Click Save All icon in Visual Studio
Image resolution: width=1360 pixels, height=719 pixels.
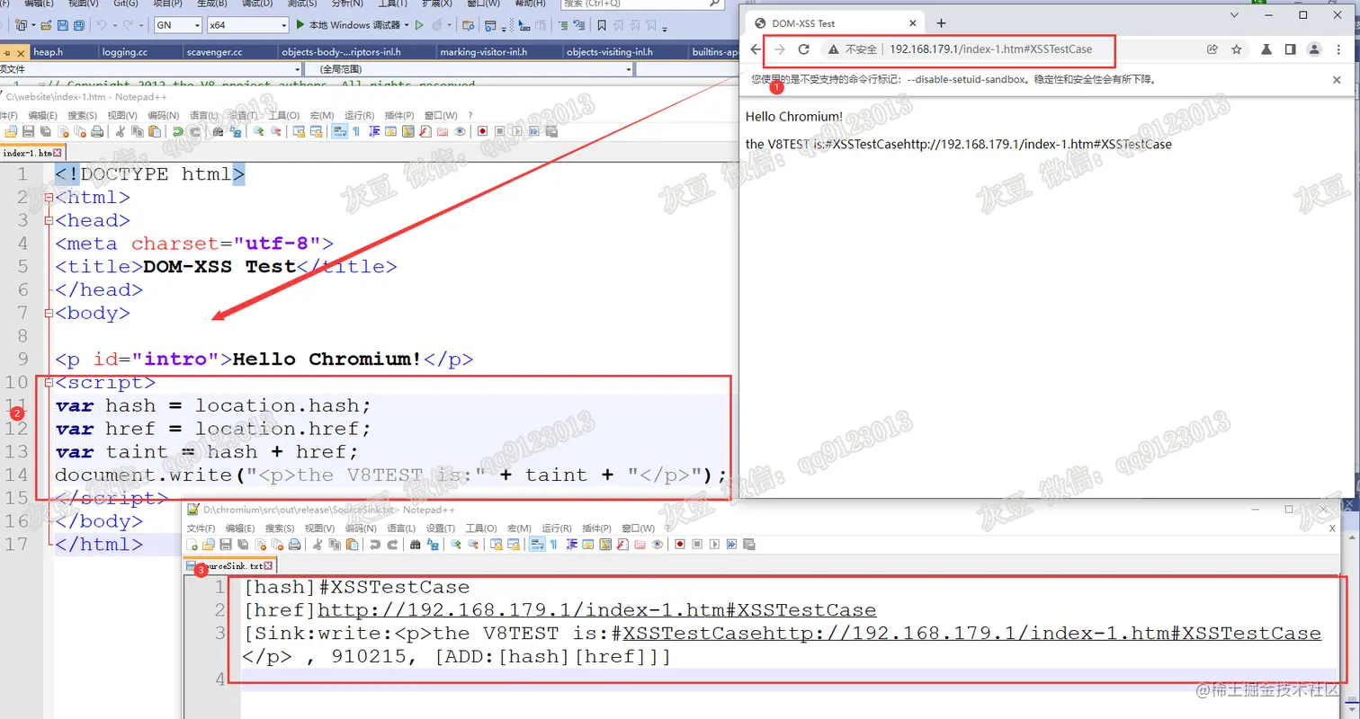(x=79, y=25)
